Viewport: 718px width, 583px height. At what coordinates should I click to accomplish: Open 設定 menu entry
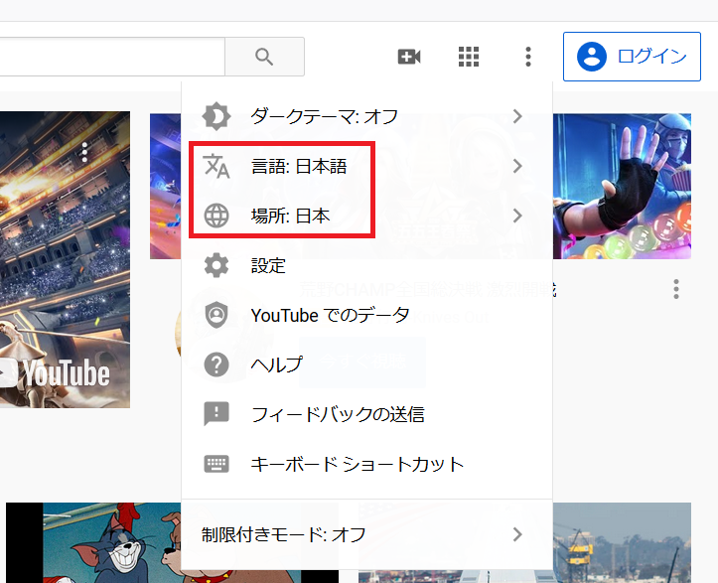coord(366,265)
